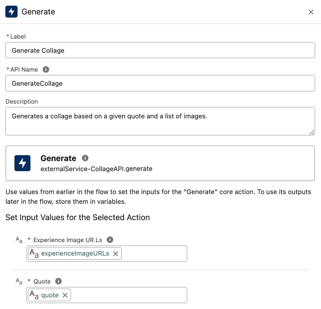Click the info icon next to API Name
The image size is (321, 309).
(46, 69)
